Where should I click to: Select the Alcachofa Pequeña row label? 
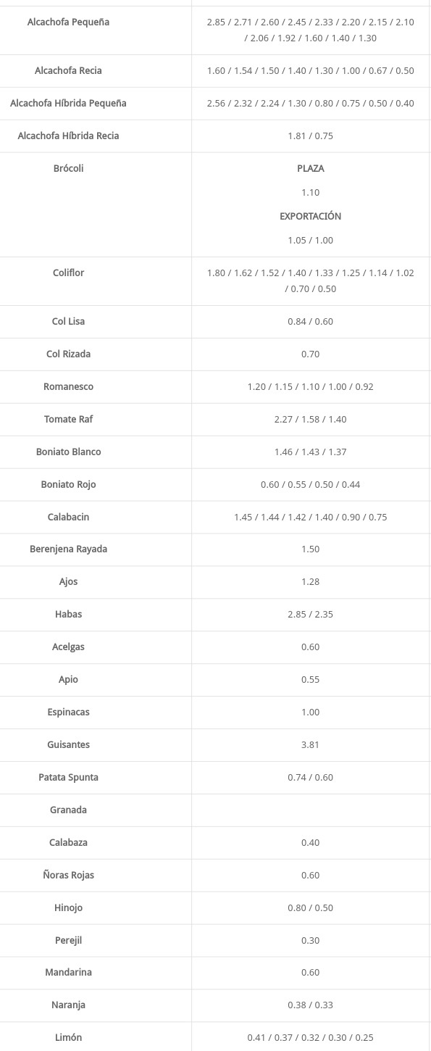click(x=68, y=22)
